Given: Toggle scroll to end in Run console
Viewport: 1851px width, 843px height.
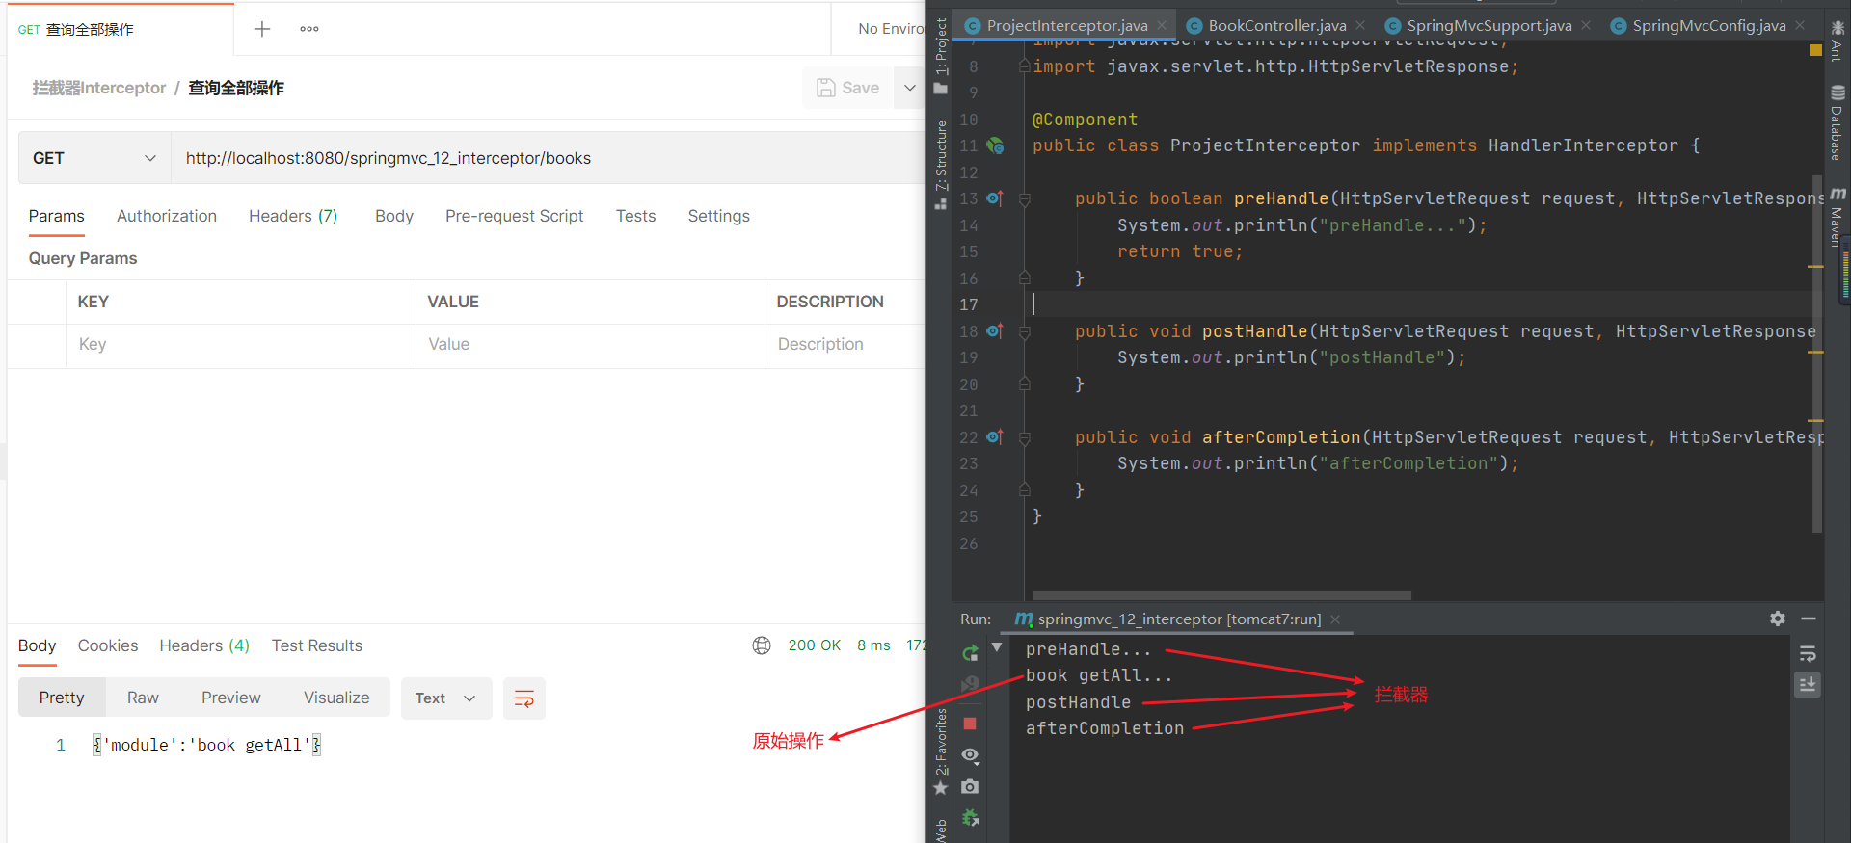Looking at the screenshot, I should tap(1808, 685).
